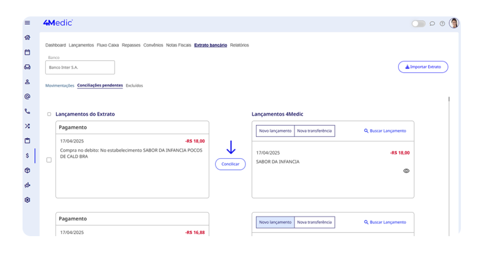
Task: Open the at-sign email icon in sidebar
Action: pyautogui.click(x=27, y=97)
